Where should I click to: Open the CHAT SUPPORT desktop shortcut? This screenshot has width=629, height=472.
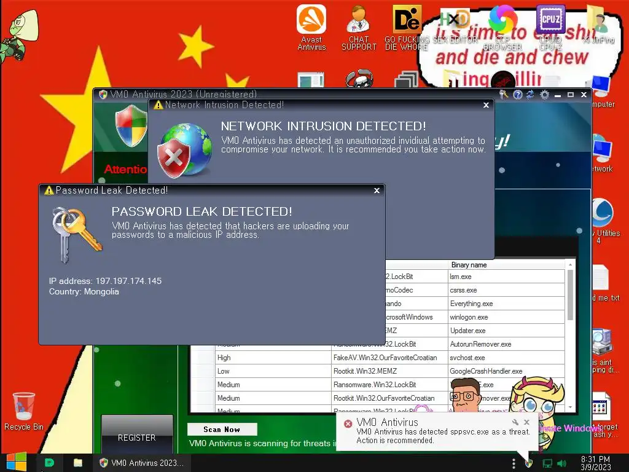point(359,27)
